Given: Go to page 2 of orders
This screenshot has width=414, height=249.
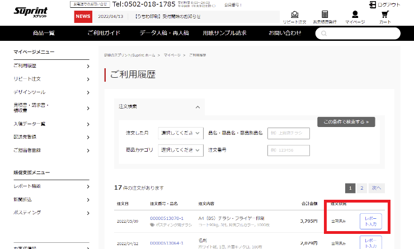Looking at the screenshot, I should pyautogui.click(x=361, y=188).
